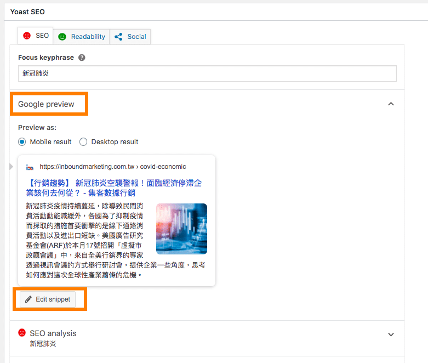Click the red sad face SEO icon
Viewport: 428px width, 363px height.
[x=27, y=36]
